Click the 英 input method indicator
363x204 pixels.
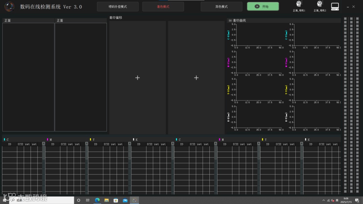tap(337, 200)
